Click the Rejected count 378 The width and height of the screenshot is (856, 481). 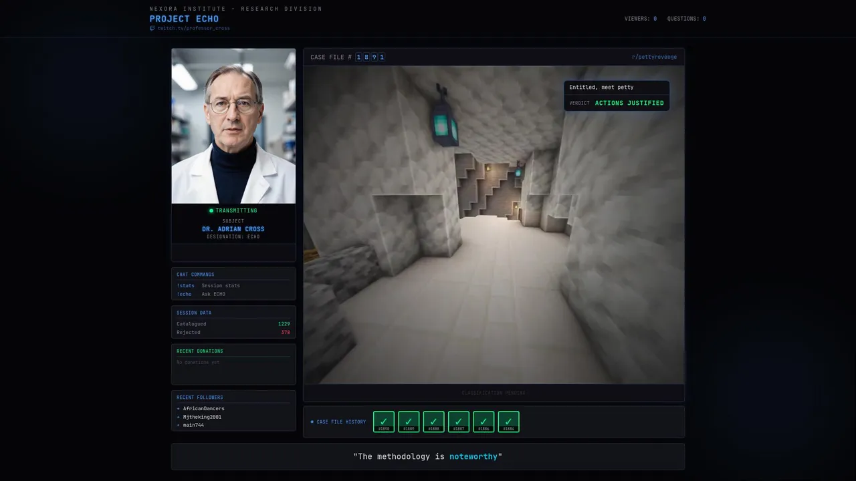[286, 332]
